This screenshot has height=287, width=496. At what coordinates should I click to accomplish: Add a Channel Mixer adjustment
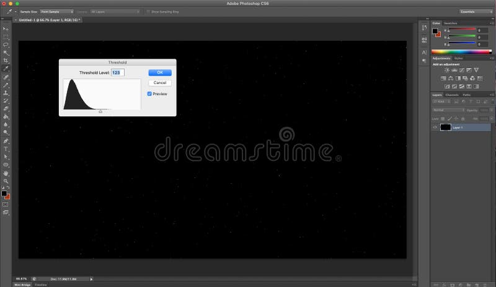(x=472, y=79)
